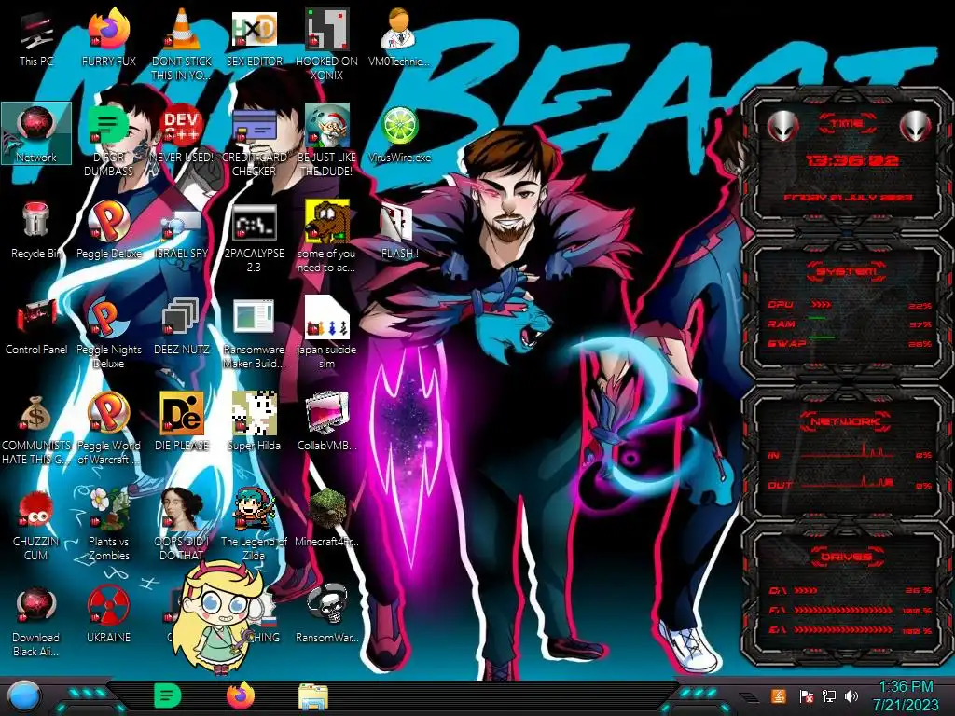Click the Java tray icon
The height and width of the screenshot is (716, 955).
click(779, 695)
